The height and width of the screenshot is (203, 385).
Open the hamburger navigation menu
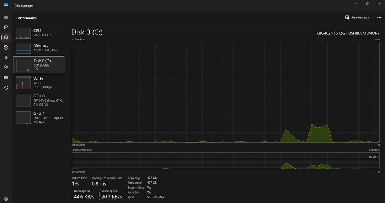[6, 17]
